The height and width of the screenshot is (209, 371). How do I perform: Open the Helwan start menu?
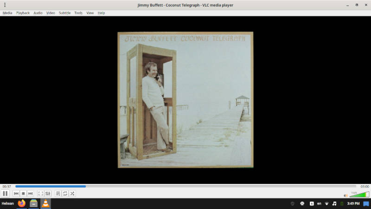click(8, 203)
